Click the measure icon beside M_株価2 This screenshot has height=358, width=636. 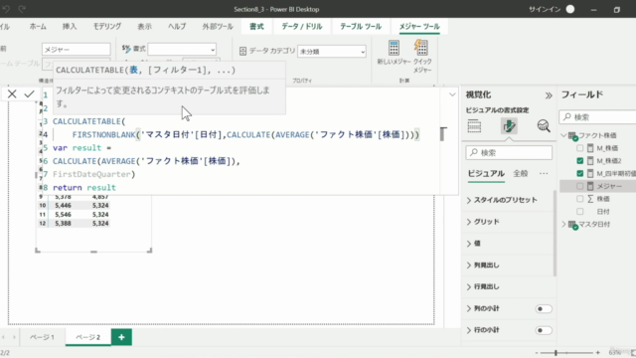click(x=590, y=161)
